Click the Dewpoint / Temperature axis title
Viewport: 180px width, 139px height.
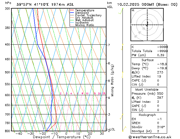62,137
